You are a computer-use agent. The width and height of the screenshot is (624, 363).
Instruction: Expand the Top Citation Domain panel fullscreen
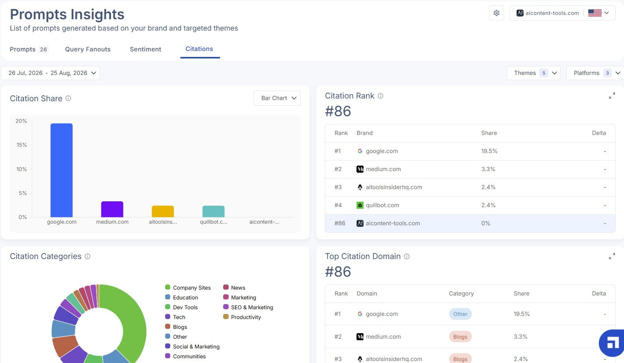click(x=612, y=256)
